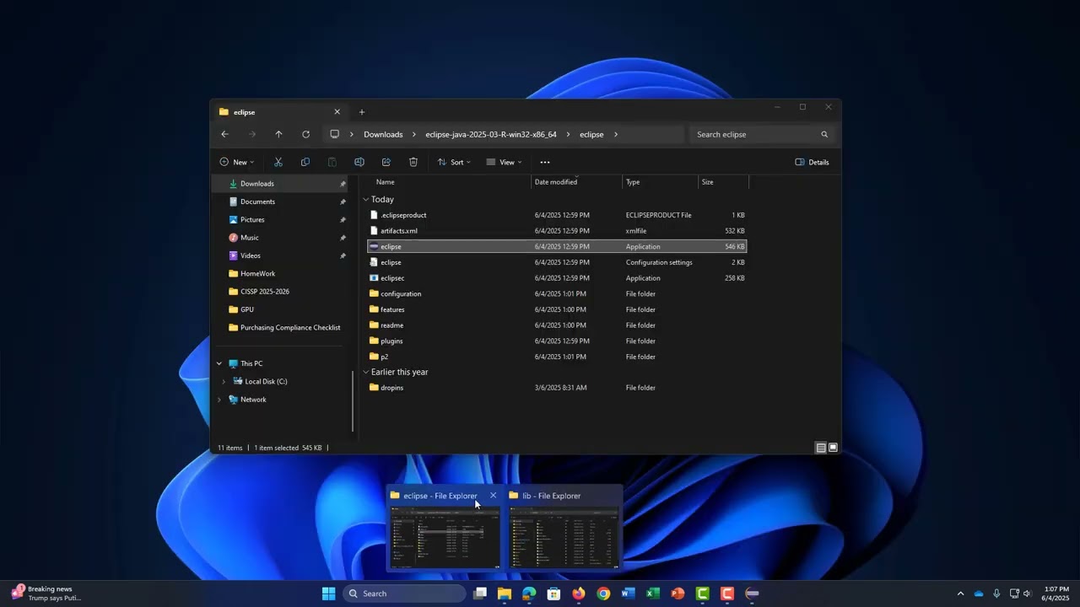
Task: Collapse the Earlier this year group
Action: click(366, 372)
